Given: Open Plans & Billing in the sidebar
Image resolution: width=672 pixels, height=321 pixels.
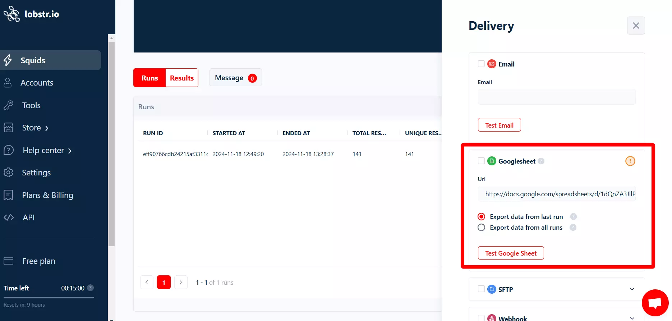Looking at the screenshot, I should point(47,195).
